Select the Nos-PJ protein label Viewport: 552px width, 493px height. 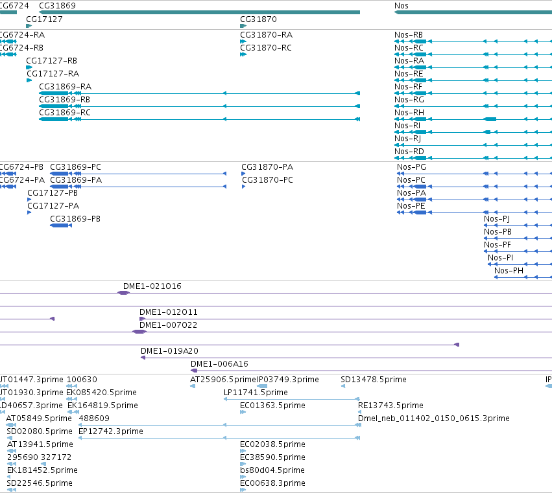(497, 219)
